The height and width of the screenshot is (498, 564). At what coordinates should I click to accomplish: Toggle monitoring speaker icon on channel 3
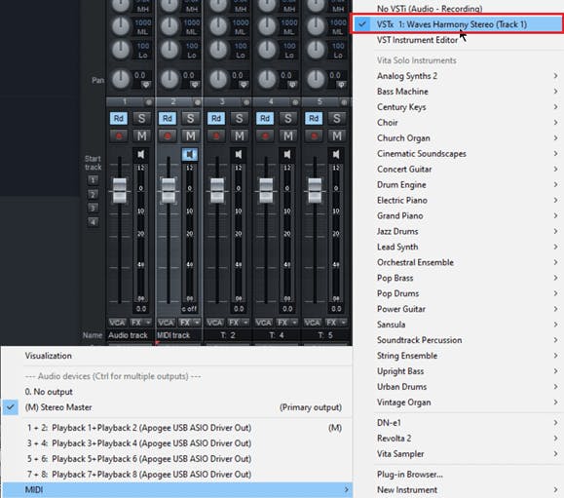239,154
